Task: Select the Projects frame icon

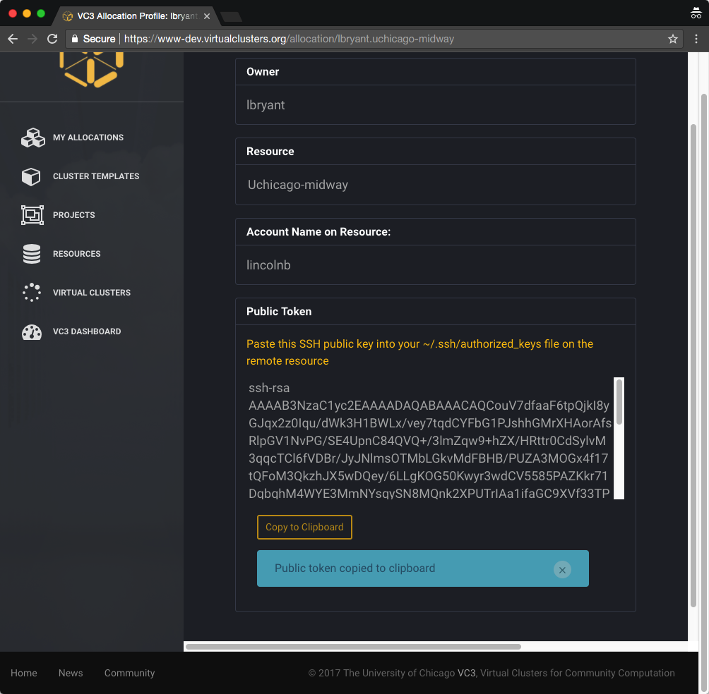Action: pos(32,215)
